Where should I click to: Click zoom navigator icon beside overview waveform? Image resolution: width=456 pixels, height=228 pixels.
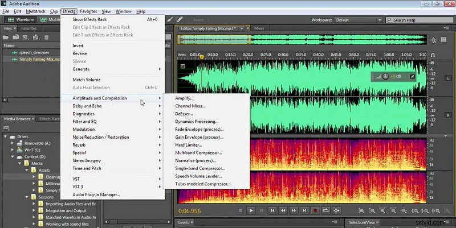(x=434, y=40)
